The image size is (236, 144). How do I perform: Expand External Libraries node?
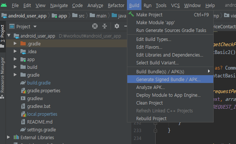9,137
